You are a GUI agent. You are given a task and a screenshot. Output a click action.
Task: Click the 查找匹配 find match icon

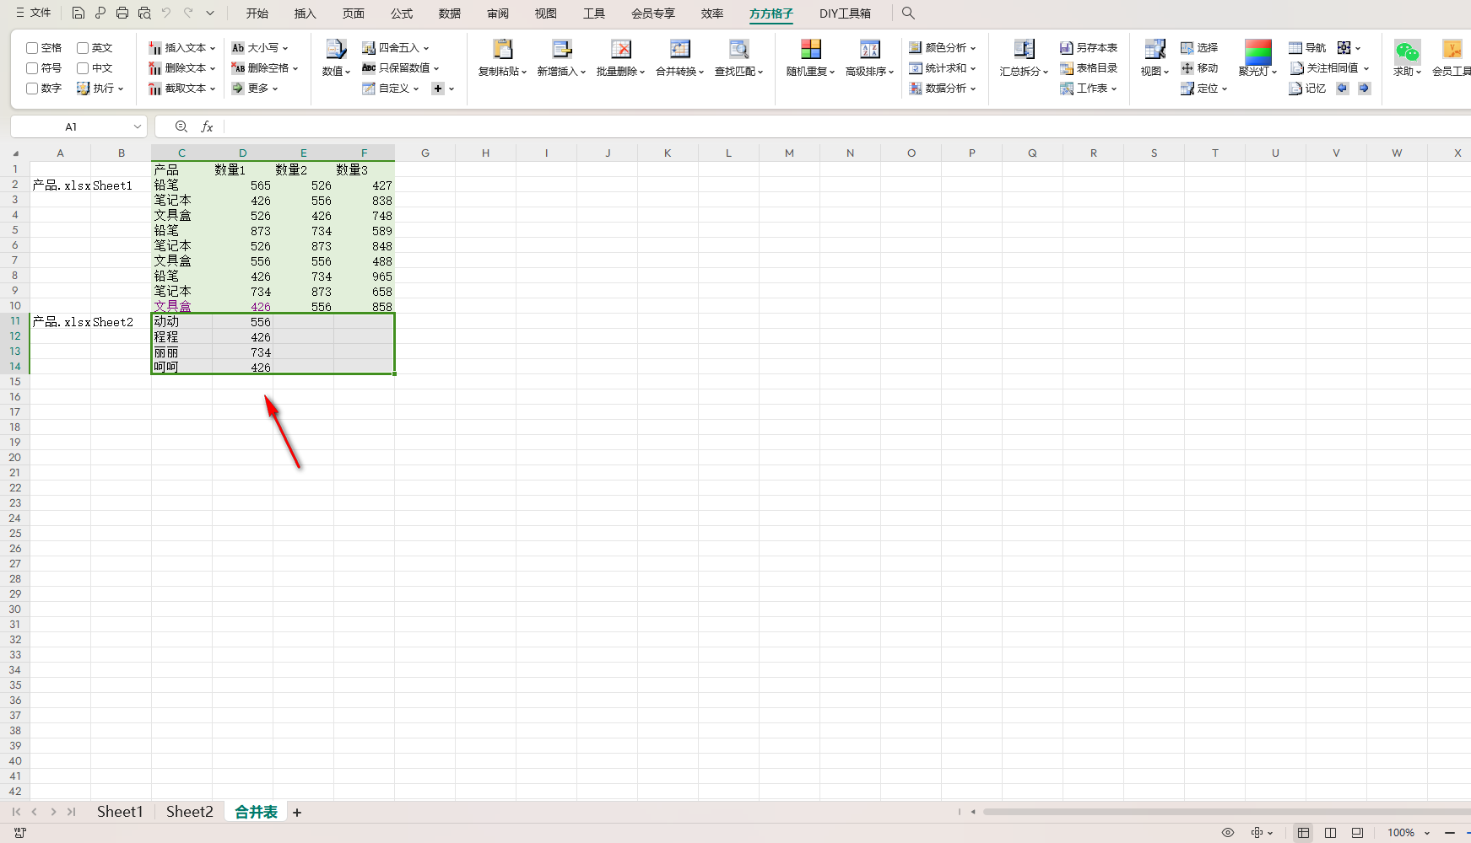[738, 50]
